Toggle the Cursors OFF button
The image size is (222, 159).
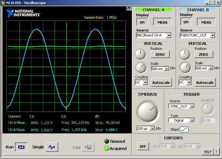(x=143, y=147)
